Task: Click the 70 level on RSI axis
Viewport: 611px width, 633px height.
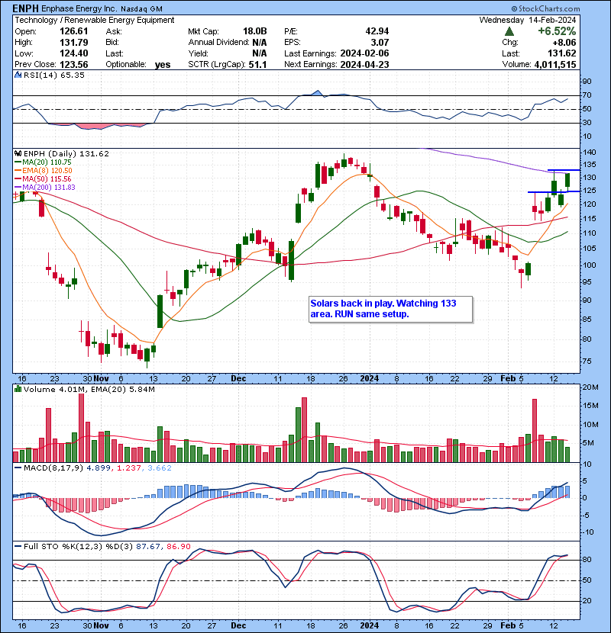Action: [587, 95]
